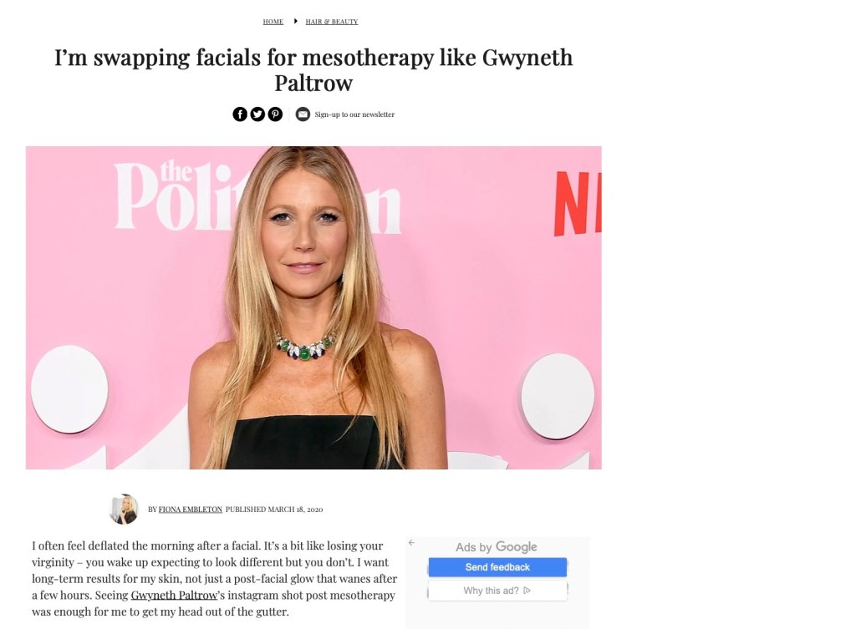Click the Ads by Google label
Screen dimensions: 856x629
coord(497,546)
